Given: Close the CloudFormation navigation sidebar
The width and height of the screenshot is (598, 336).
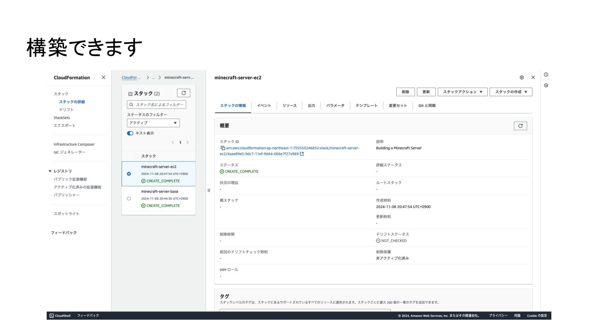Looking at the screenshot, I should pyautogui.click(x=104, y=78).
